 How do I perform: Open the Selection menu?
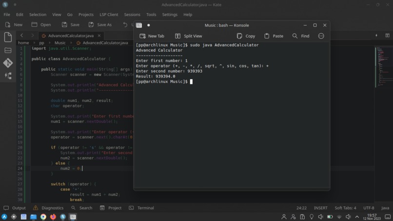(x=38, y=15)
